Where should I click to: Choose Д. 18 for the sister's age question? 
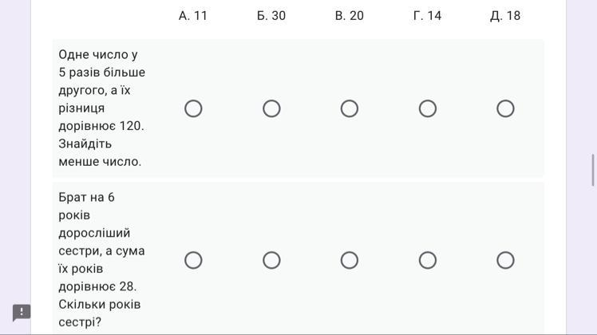505,260
